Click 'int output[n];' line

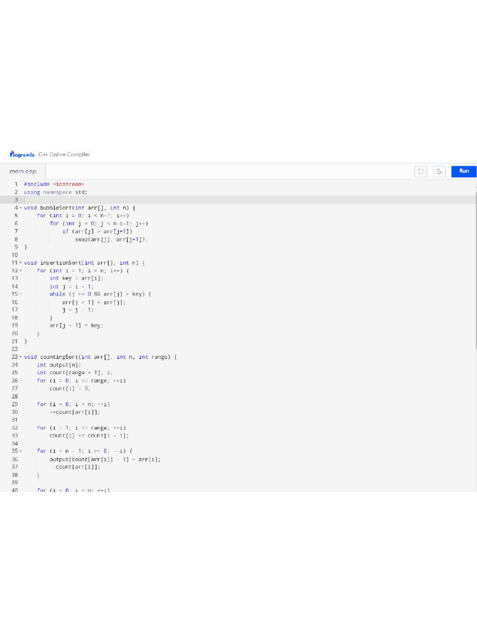59,365
